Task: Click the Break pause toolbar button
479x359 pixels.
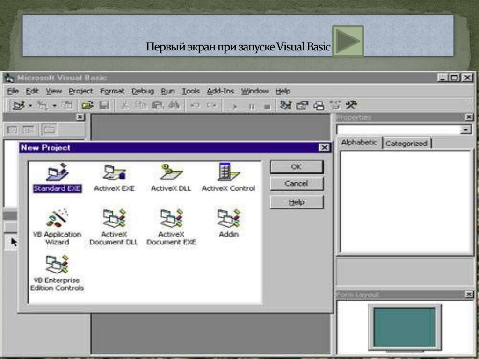Action: tap(251, 107)
